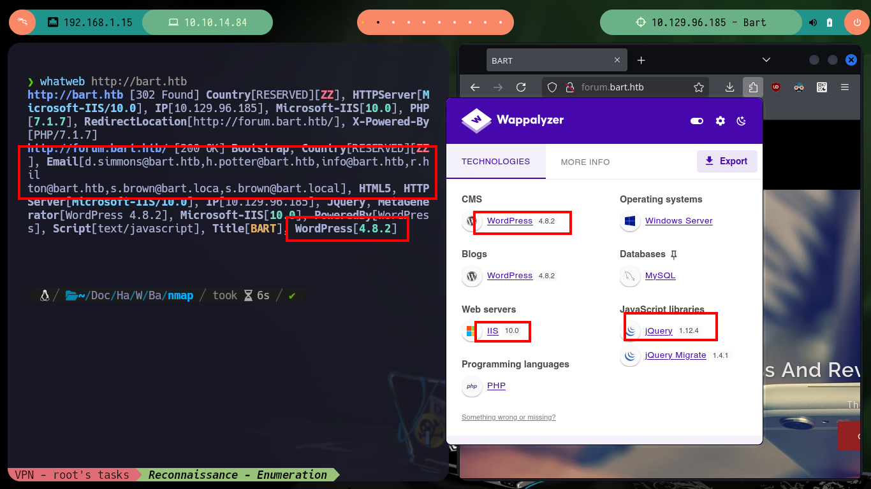Click 'Something wrong or missing?' link
The image size is (871, 489).
click(508, 418)
